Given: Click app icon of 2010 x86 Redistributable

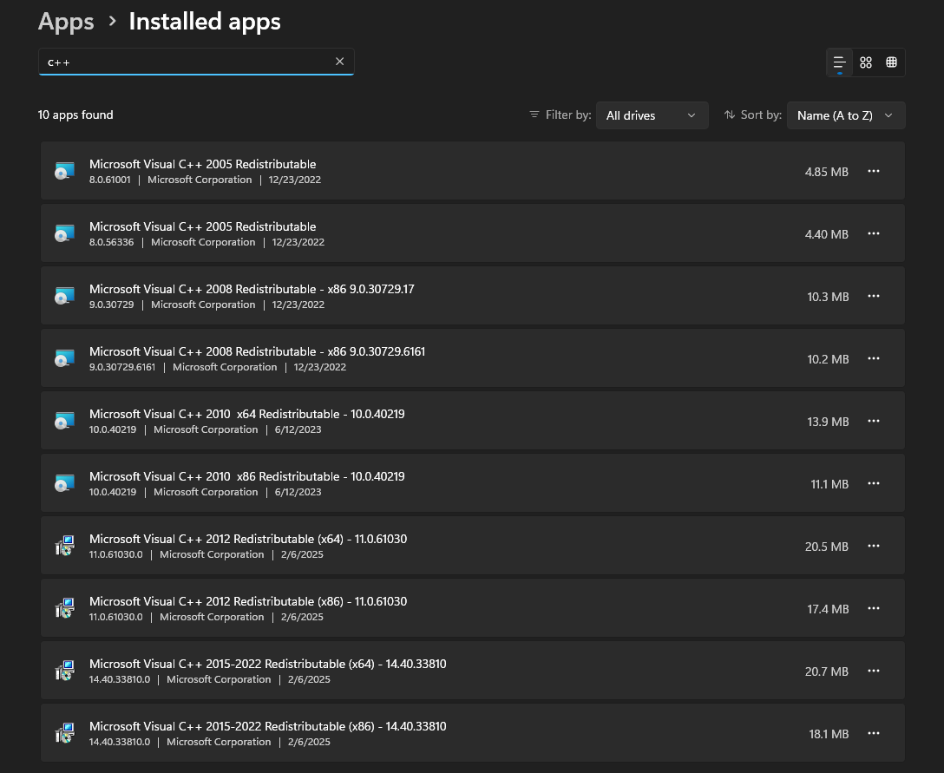Looking at the screenshot, I should point(64,483).
